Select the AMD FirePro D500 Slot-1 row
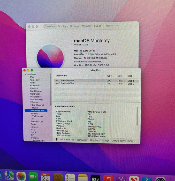 (96, 81)
